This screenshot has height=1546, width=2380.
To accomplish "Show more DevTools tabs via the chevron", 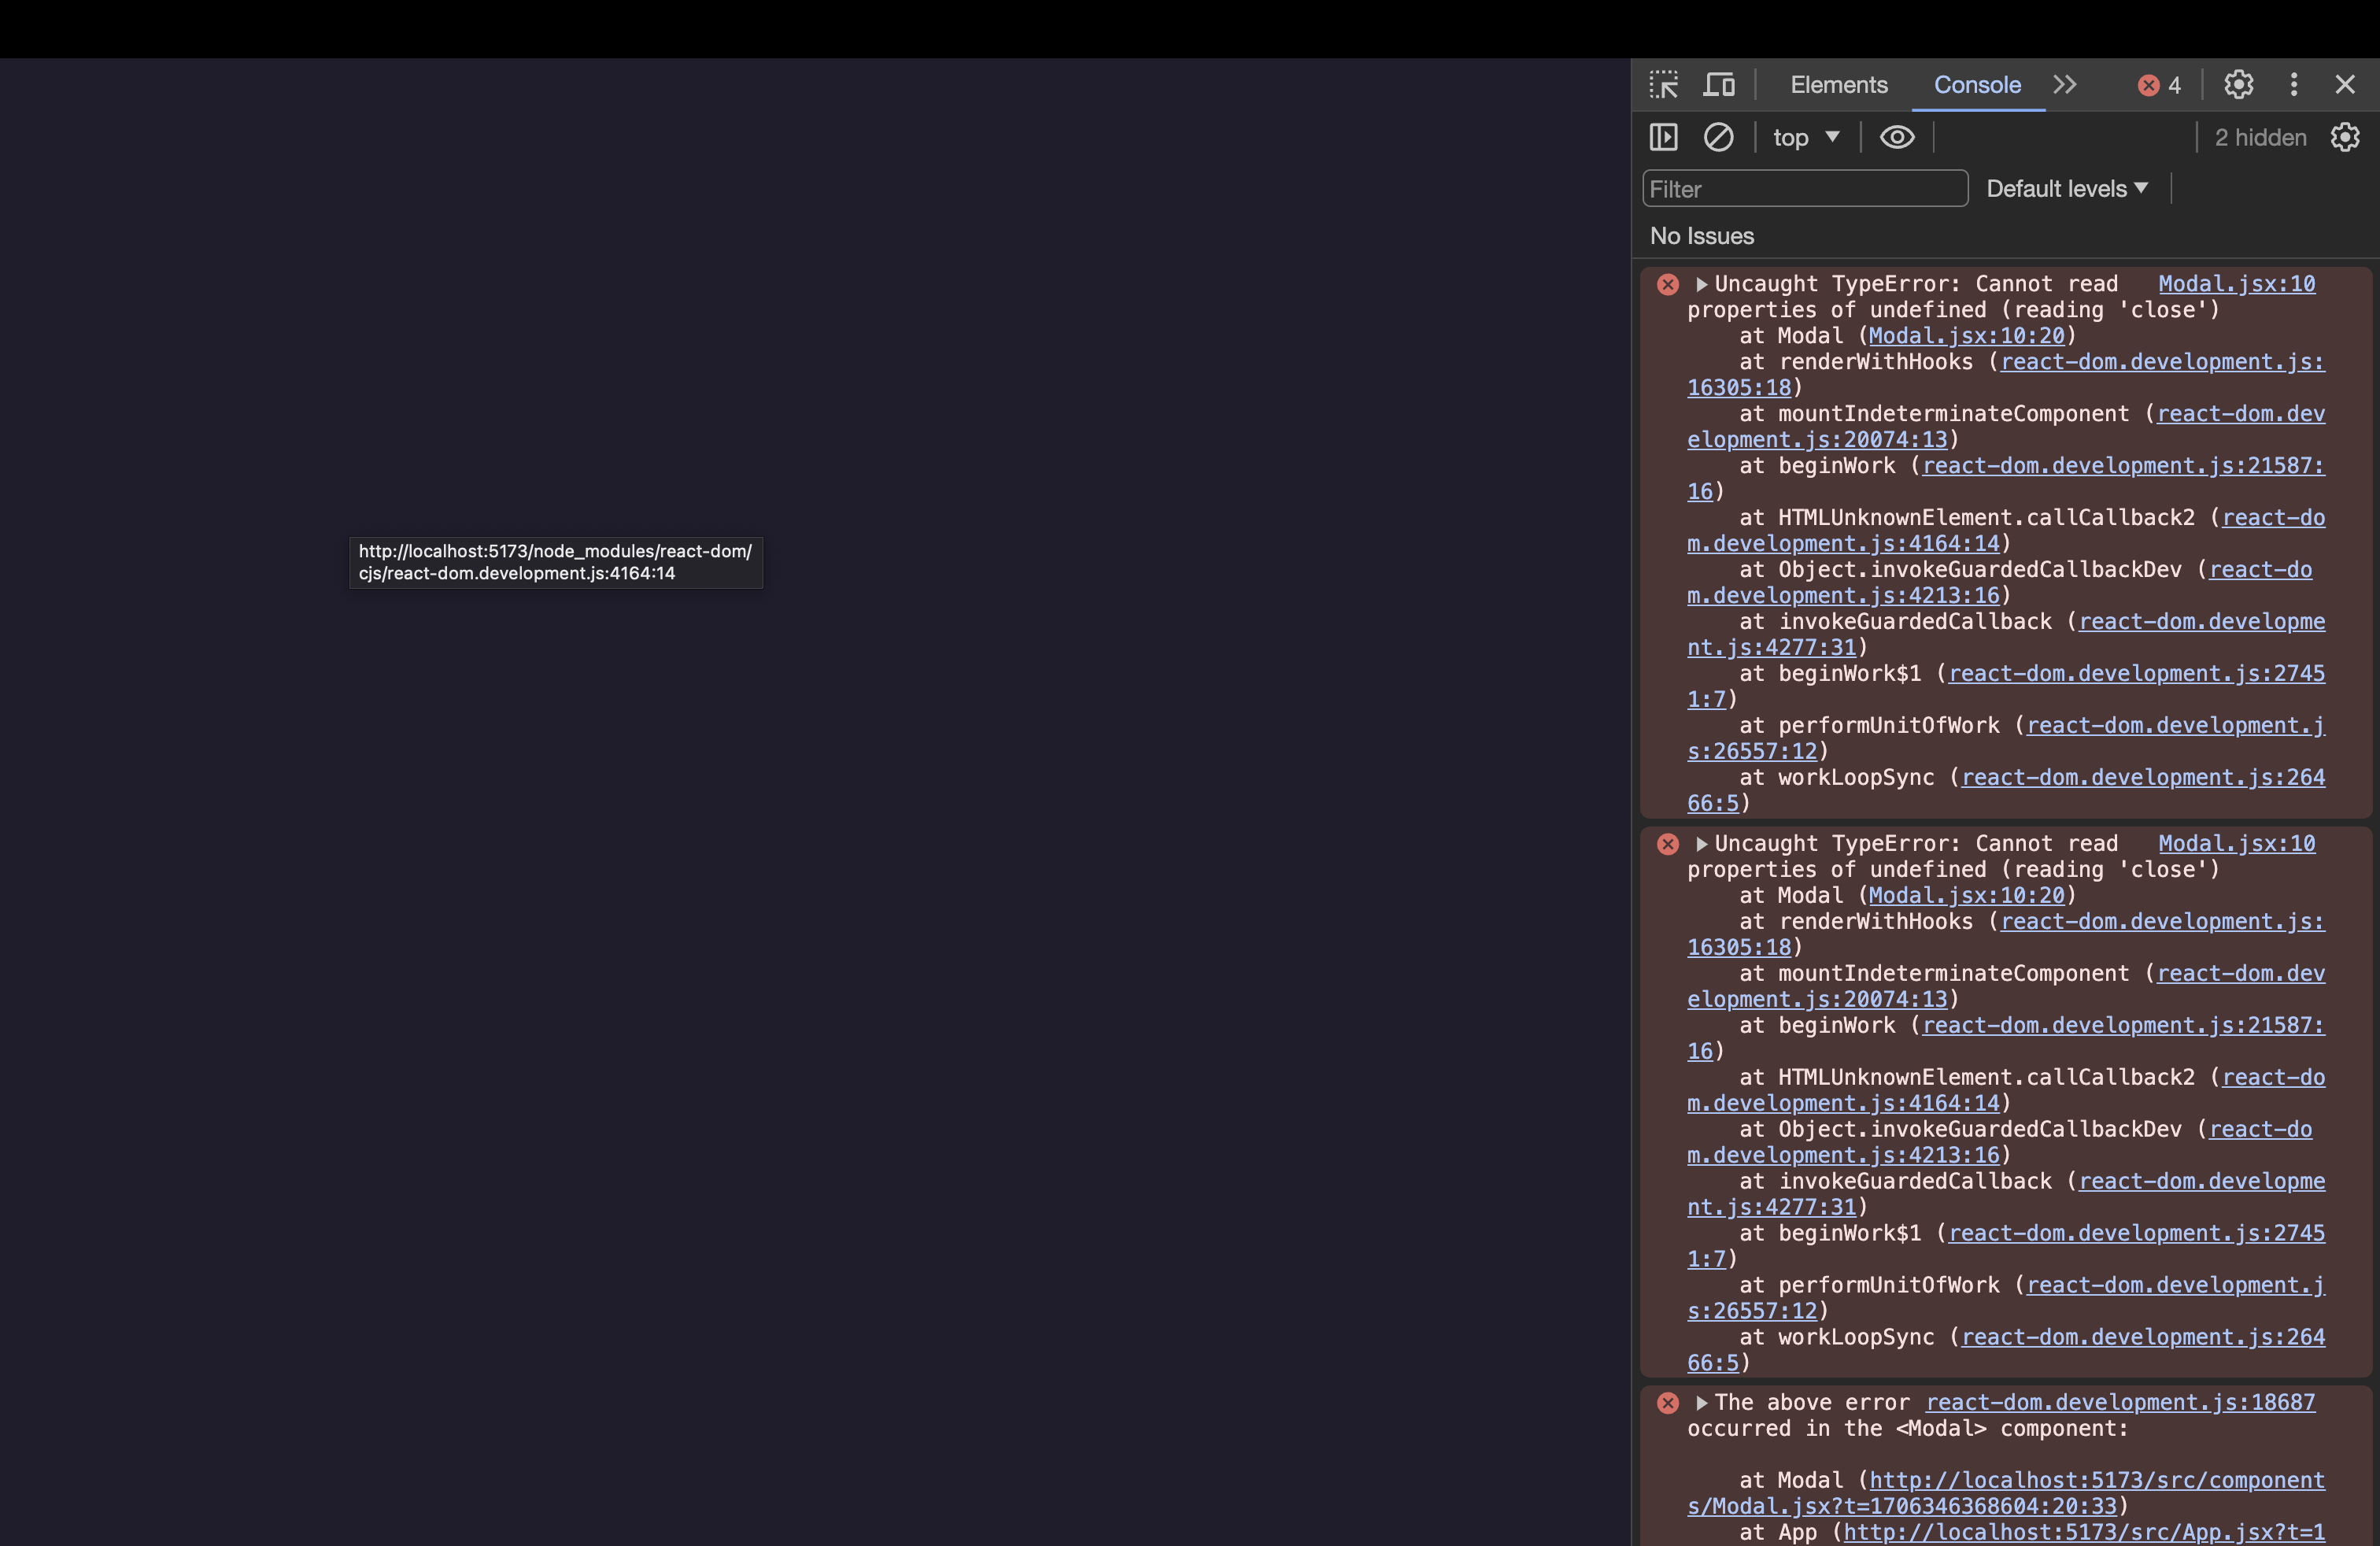I will [x=2064, y=85].
